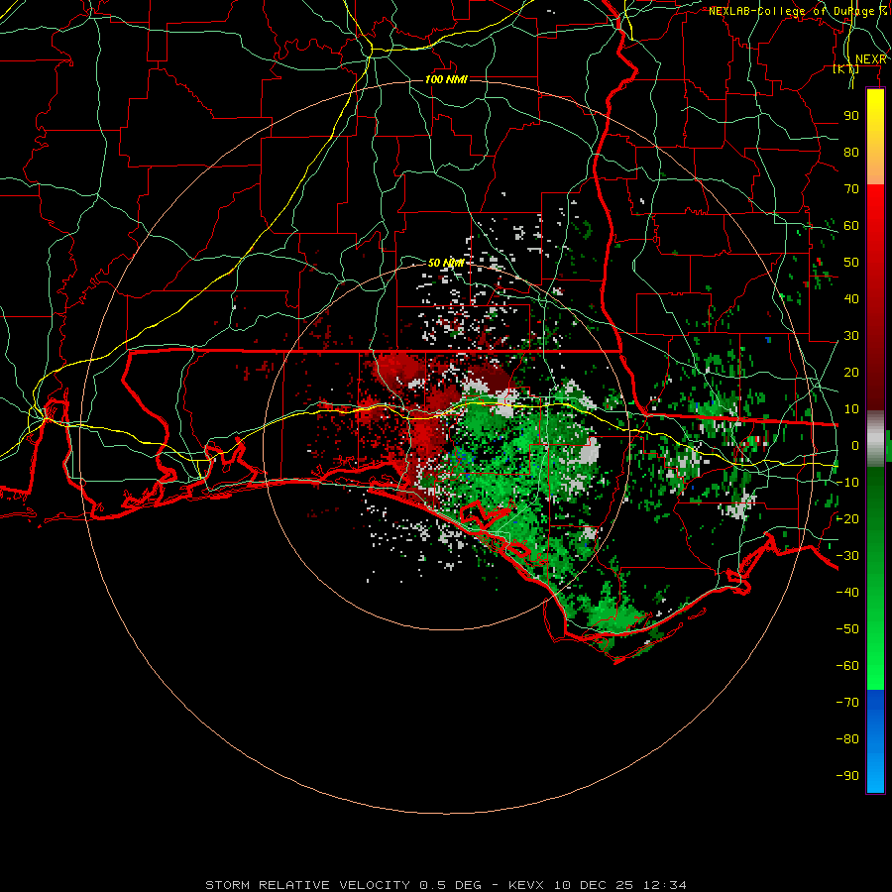Select the -10 value on velocity scale
This screenshot has height=892, width=892.
point(847,483)
